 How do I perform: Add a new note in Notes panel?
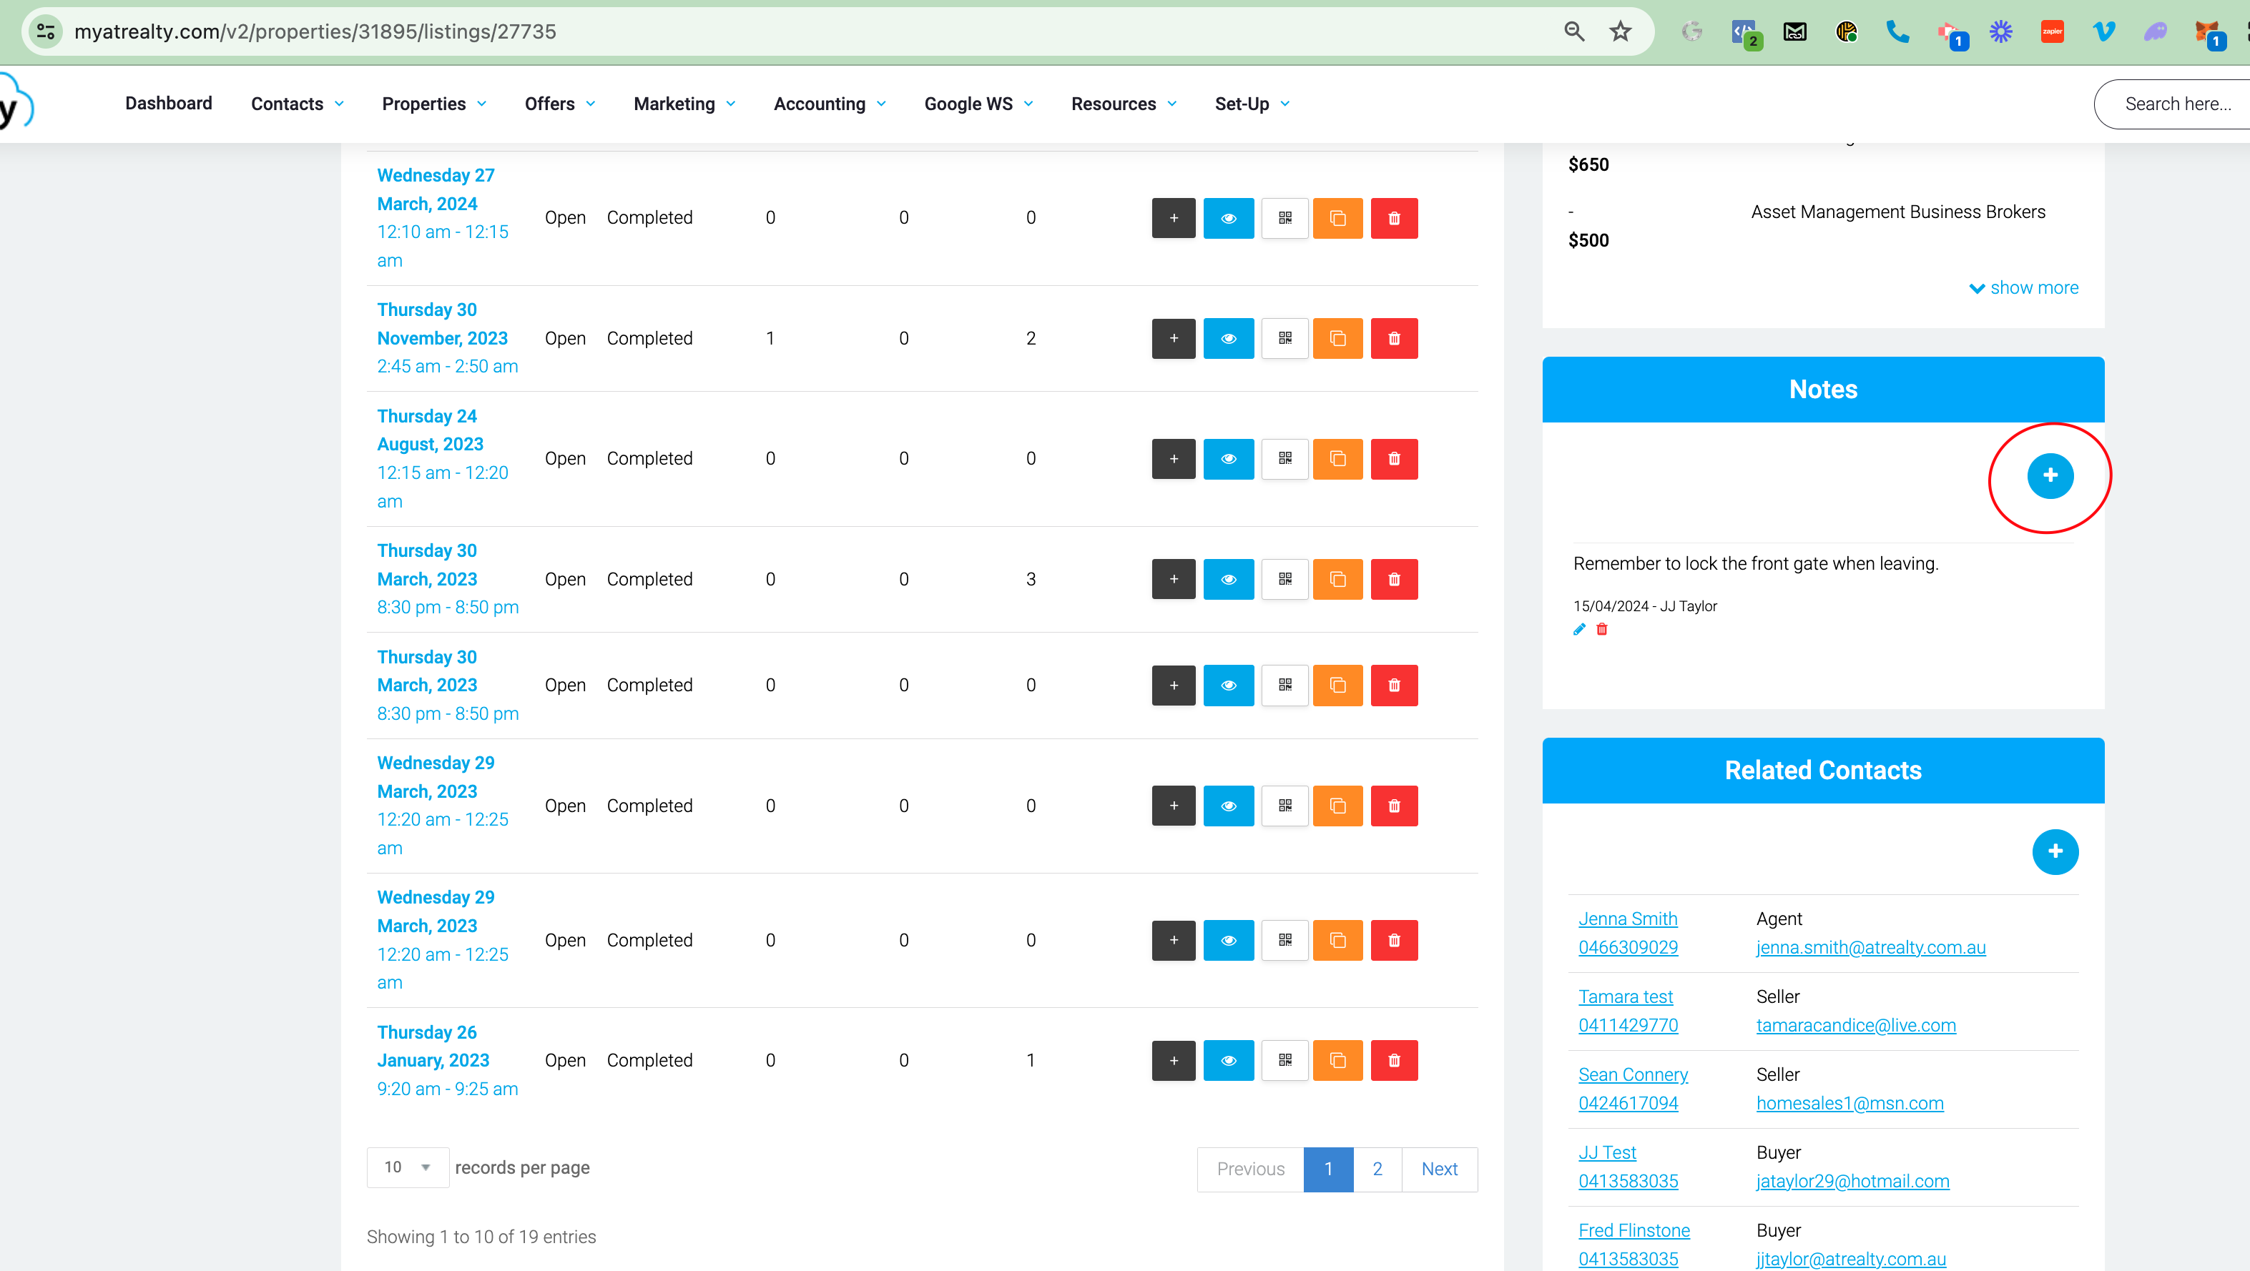pos(2050,476)
